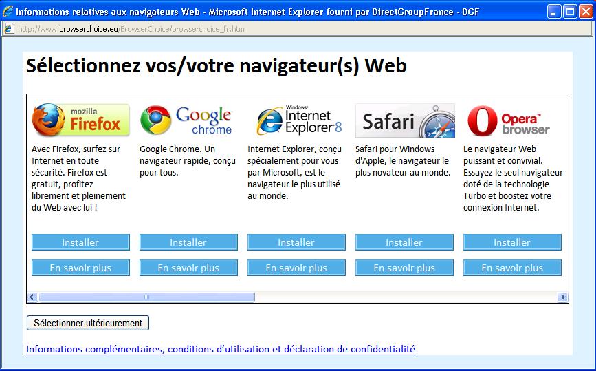Click the Firefox description text
Image resolution: width=596 pixels, height=371 pixels.
78,178
